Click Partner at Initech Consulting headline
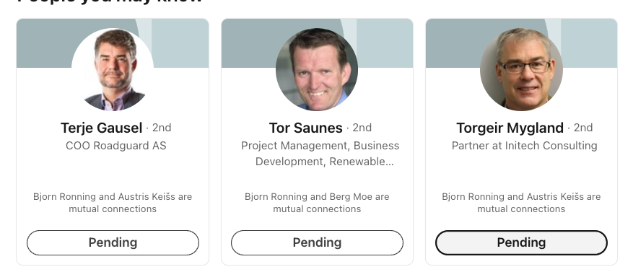Image resolution: width=633 pixels, height=272 pixels. tap(525, 146)
